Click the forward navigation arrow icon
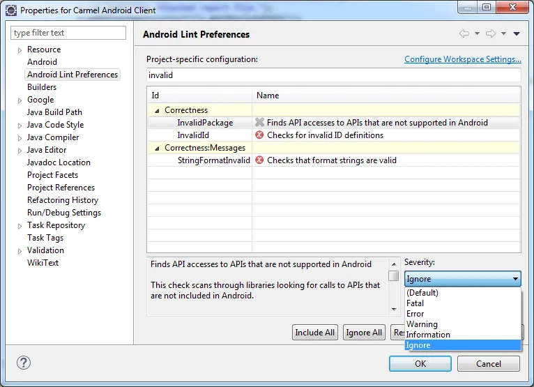The height and width of the screenshot is (387, 534). click(x=491, y=33)
